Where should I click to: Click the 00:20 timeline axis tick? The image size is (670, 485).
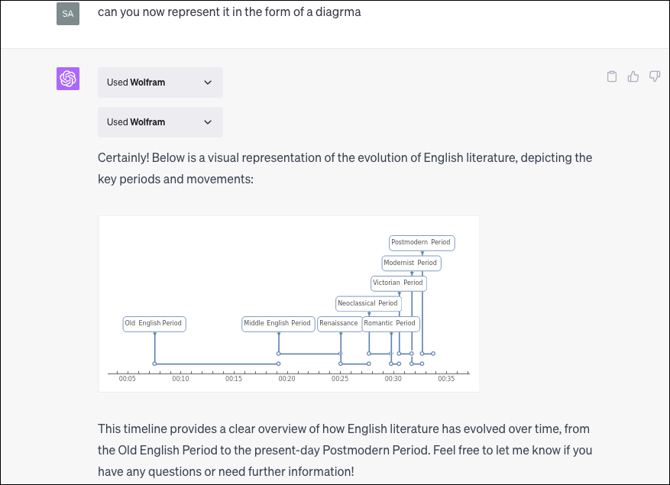coord(286,379)
